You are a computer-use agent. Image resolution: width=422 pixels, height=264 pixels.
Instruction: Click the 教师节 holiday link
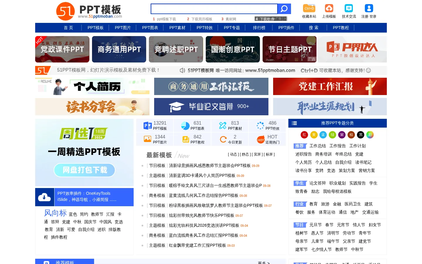click(341, 249)
